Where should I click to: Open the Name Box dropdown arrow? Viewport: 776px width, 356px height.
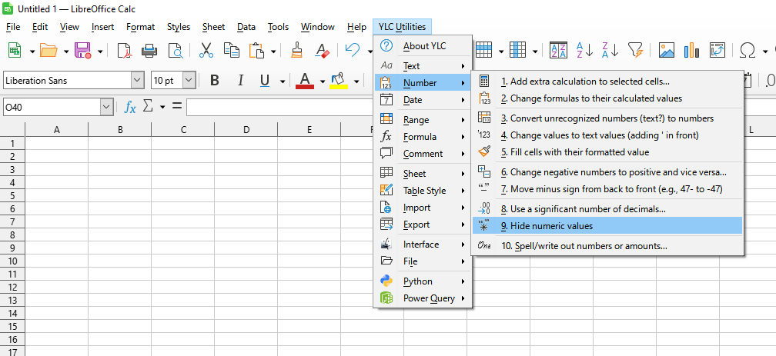(x=106, y=107)
